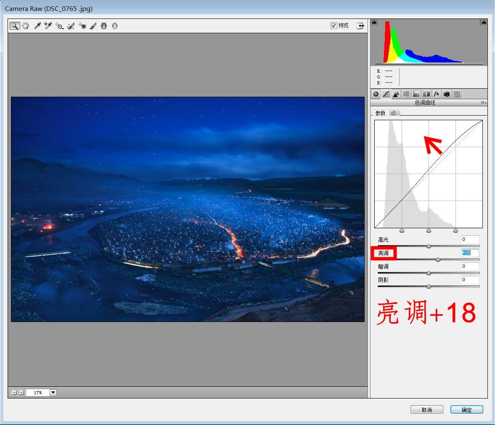Pick the Graduated Filter tool
The height and width of the screenshot is (425, 495).
(x=104, y=26)
